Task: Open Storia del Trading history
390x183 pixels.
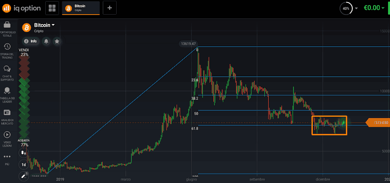Action: 7,50
